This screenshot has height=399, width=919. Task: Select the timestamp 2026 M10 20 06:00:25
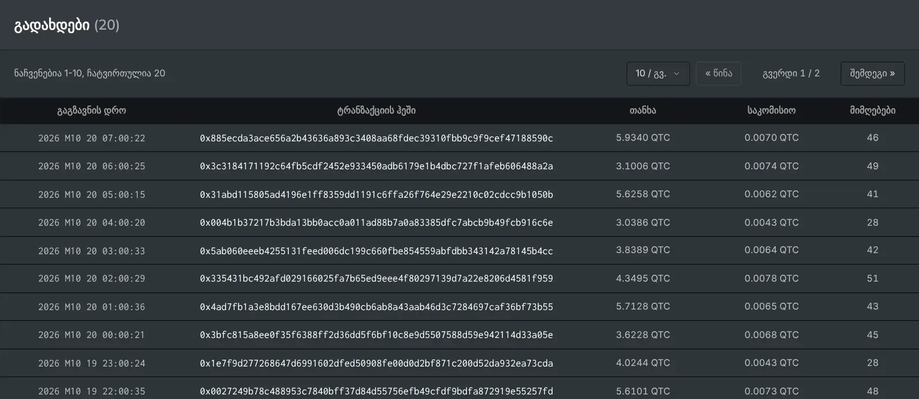coord(91,166)
